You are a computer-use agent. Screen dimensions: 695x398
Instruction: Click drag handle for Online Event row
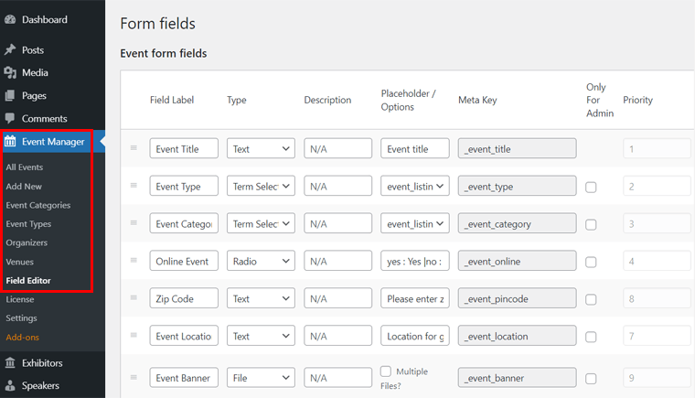[x=134, y=260]
